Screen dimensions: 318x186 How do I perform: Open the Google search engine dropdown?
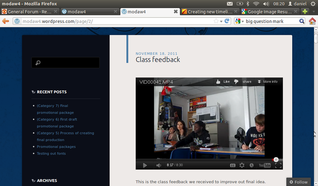click(x=239, y=21)
